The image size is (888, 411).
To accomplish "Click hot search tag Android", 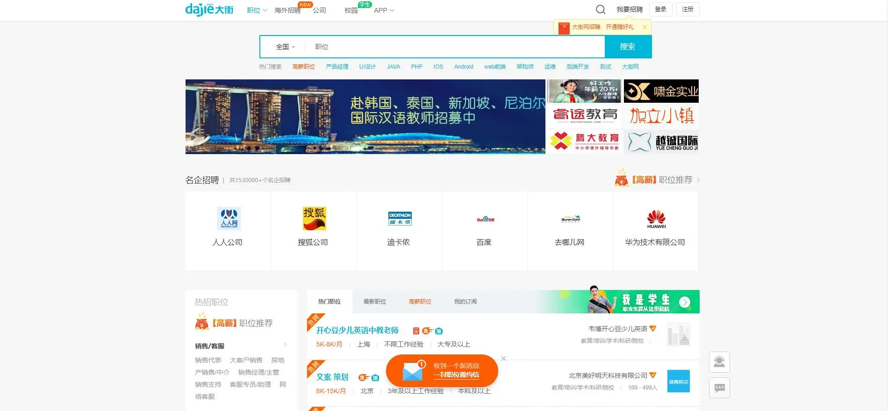I will coord(464,67).
